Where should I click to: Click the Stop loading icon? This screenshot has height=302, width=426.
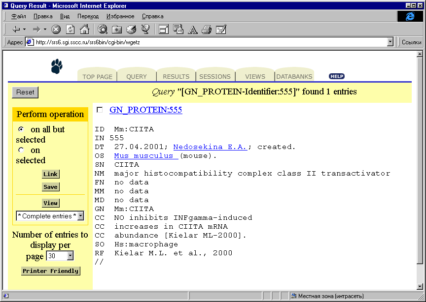(56, 30)
